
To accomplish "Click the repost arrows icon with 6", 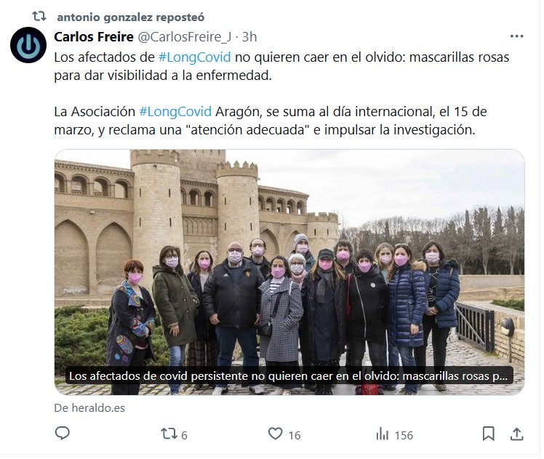I will click(x=169, y=434).
